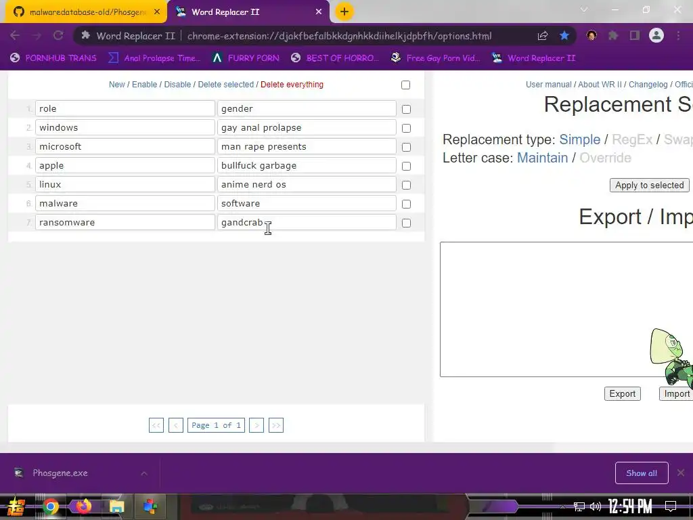Click the extension icon in address bar

click(x=86, y=36)
